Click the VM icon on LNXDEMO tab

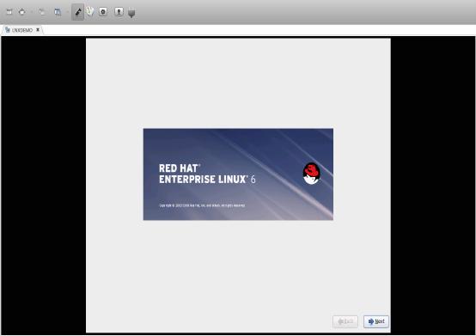[x=8, y=30]
